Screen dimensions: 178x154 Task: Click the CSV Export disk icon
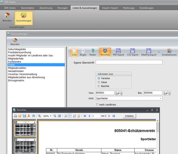click(x=133, y=52)
